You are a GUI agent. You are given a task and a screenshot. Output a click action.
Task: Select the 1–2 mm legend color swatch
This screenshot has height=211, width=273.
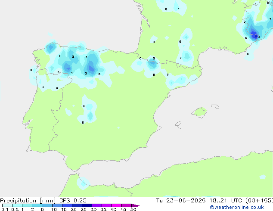(x=27, y=205)
